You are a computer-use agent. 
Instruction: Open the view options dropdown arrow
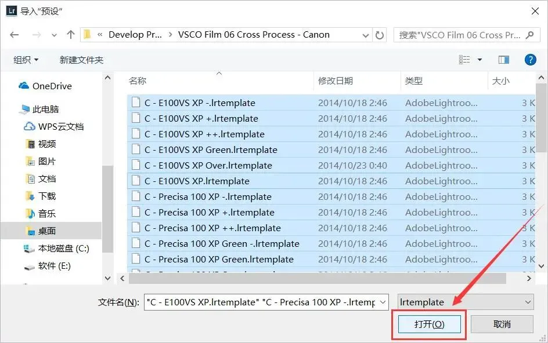pos(480,60)
